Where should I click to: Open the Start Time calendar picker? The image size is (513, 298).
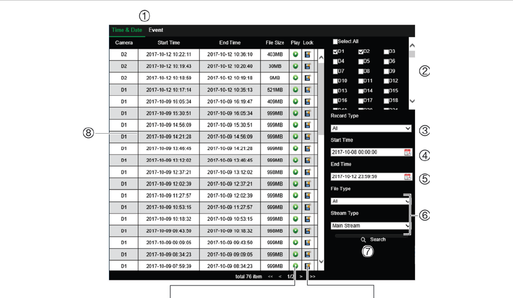[407, 152]
